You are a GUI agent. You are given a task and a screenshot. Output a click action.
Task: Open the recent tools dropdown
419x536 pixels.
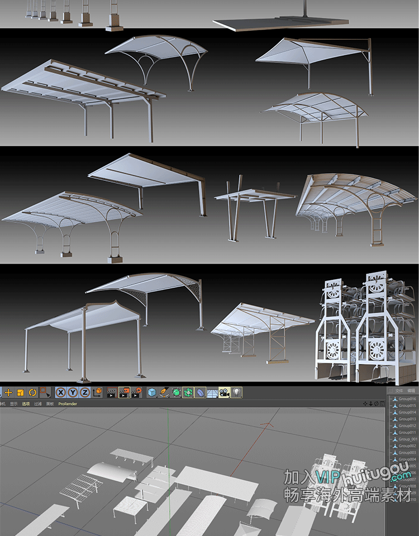tap(45, 393)
